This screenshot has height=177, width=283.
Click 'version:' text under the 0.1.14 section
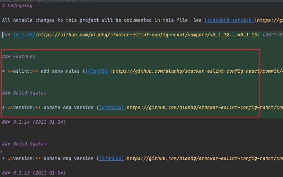point(24,158)
